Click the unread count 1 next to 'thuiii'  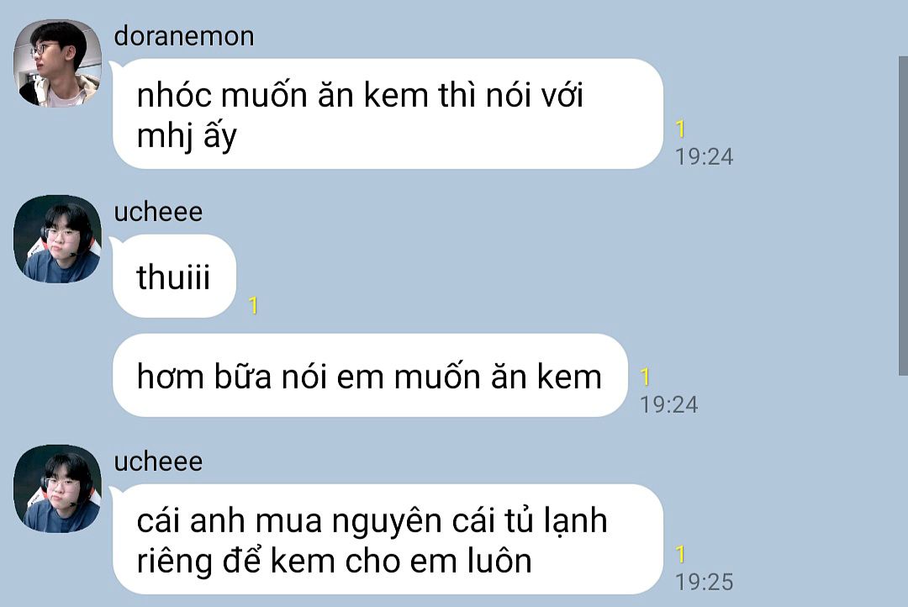253,306
